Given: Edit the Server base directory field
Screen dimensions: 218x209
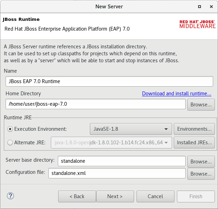Looking at the screenshot, I should [122, 161].
